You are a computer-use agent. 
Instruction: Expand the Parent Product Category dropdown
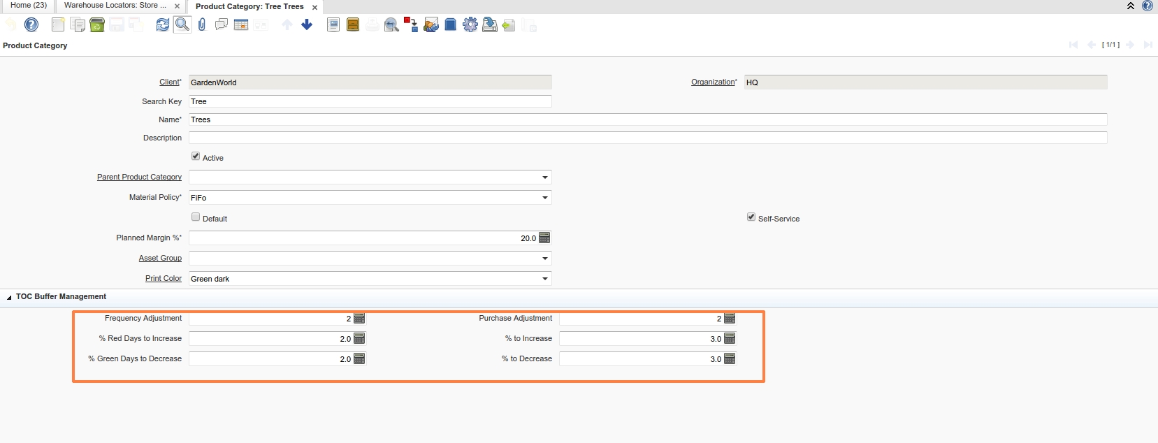544,177
